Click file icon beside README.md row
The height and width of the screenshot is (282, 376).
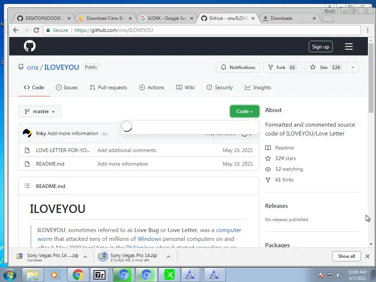click(27, 164)
